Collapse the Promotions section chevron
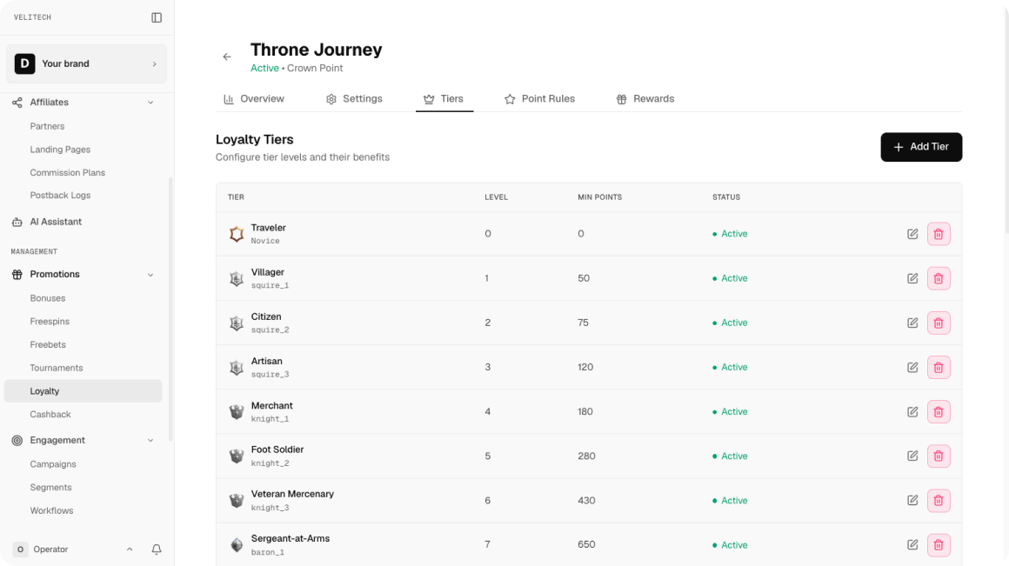The height and width of the screenshot is (566, 1009). coord(150,275)
